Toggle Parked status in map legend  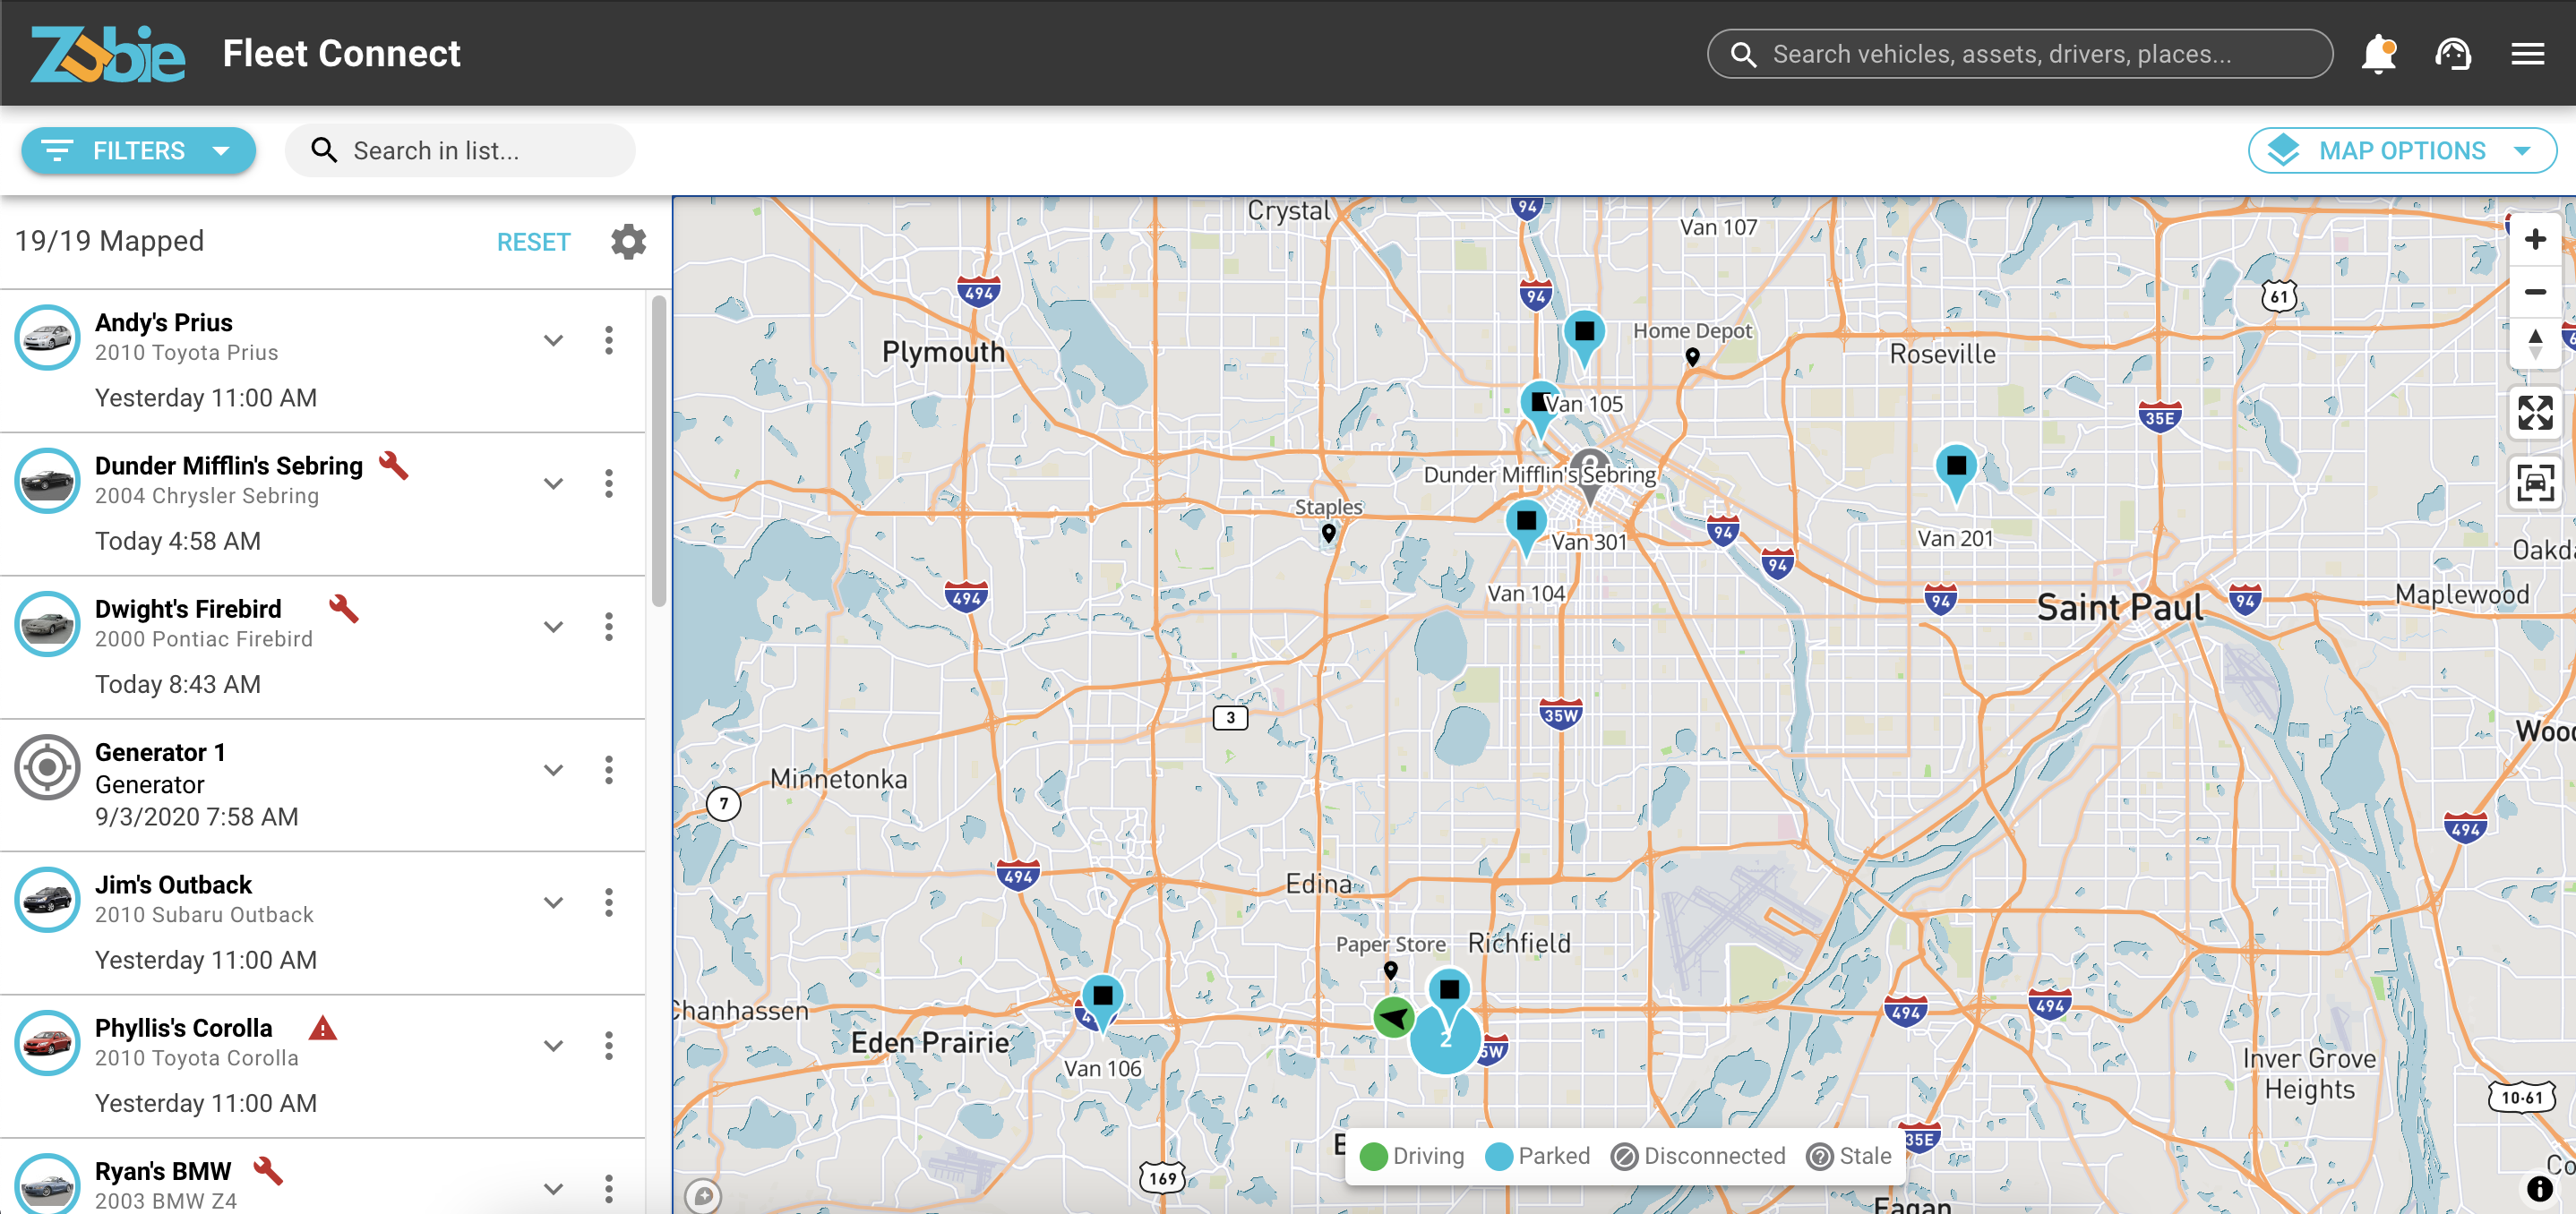tap(1538, 1156)
